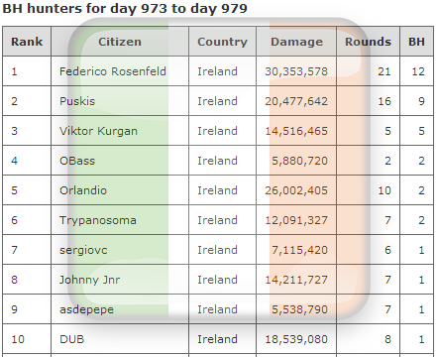Open Federico Rosenfeld citizen name

point(113,71)
